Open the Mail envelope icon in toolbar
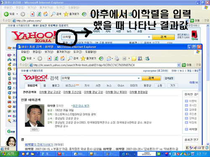The height and width of the screenshot is (157, 210). (109, 59)
